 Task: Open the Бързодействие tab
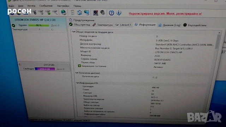[195, 25]
